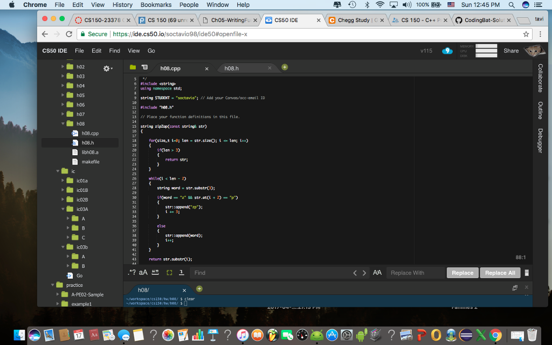Screen dimensions: 552x345
Task: Toggle wrap around search option
Action: (181, 272)
